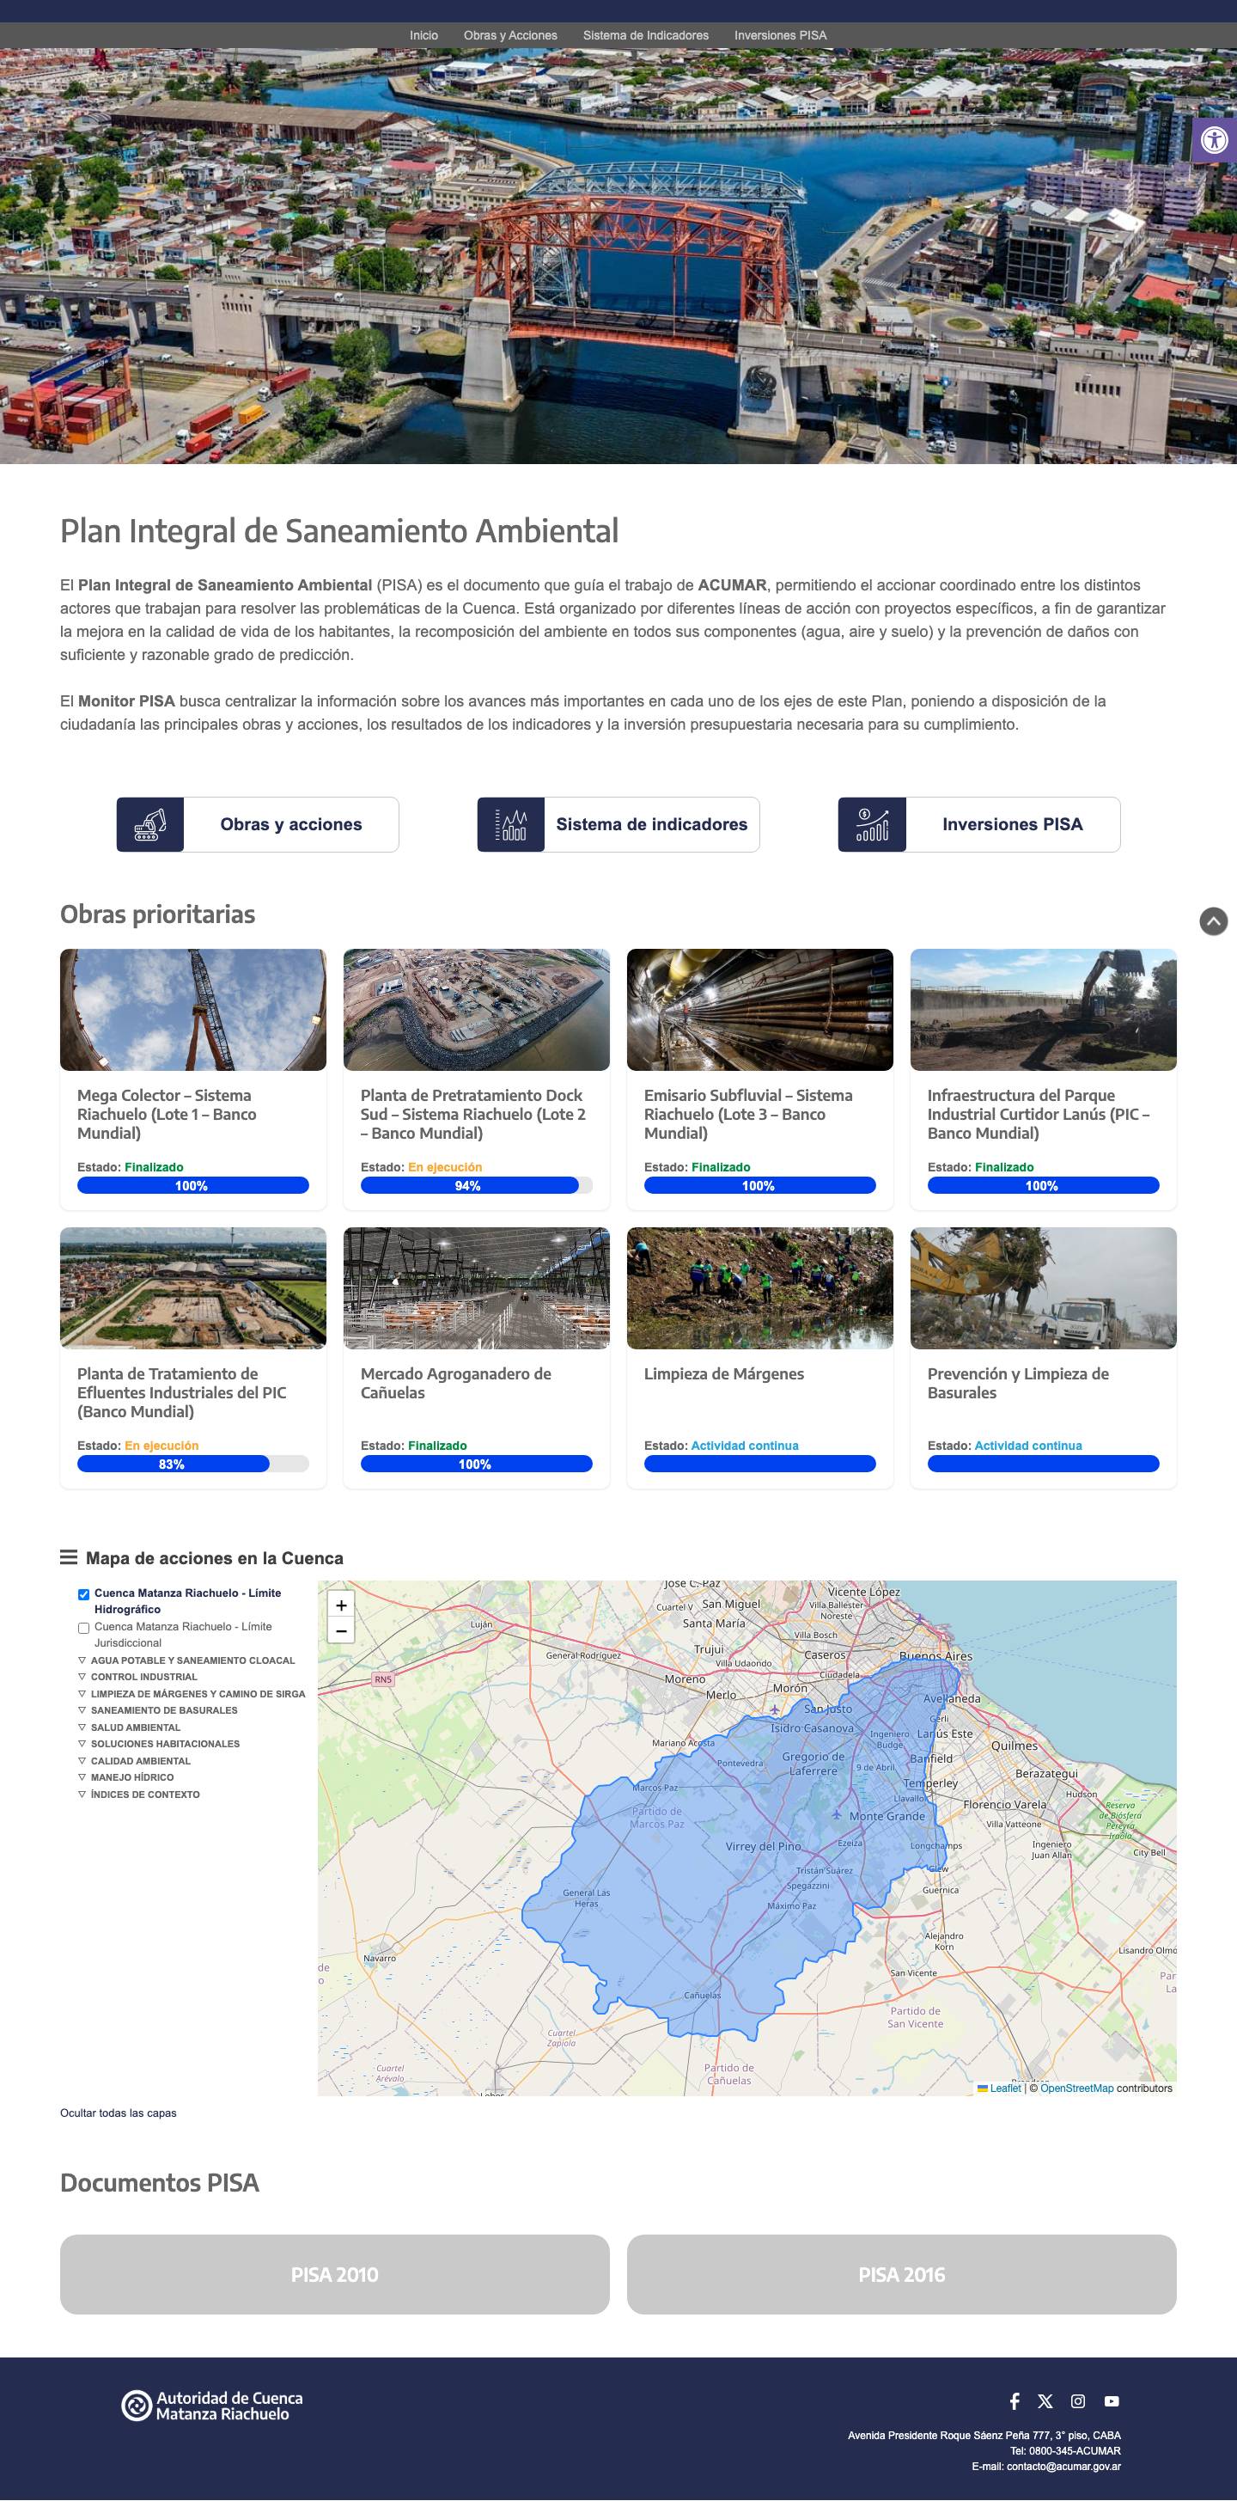This screenshot has width=1237, height=2501.
Task: Open Inversiones PISA in the top menu
Action: [x=781, y=35]
